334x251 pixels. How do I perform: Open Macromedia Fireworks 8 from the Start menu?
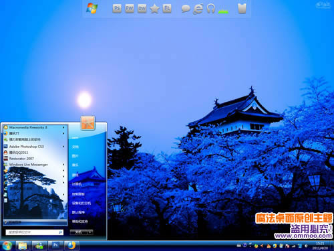[35, 127]
